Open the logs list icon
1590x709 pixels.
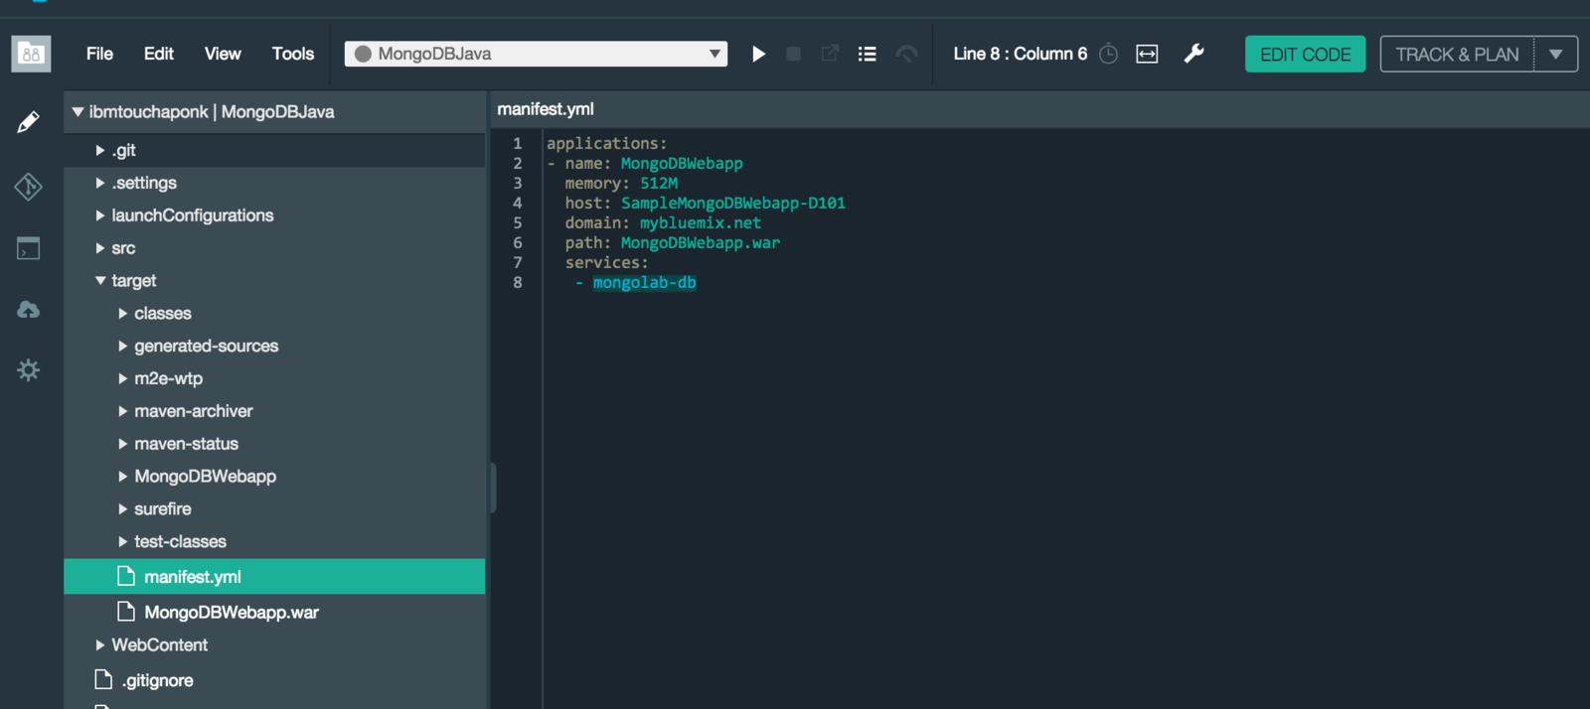[868, 54]
